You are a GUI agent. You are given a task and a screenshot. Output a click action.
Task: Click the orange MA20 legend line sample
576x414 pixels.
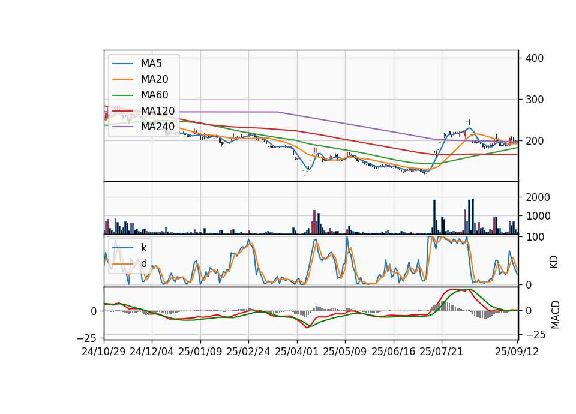(122, 79)
